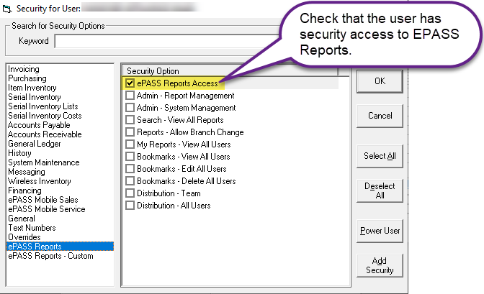This screenshot has height=294, width=484.
Task: Select the highlighted ePASS Reports category
Action: tap(60, 247)
